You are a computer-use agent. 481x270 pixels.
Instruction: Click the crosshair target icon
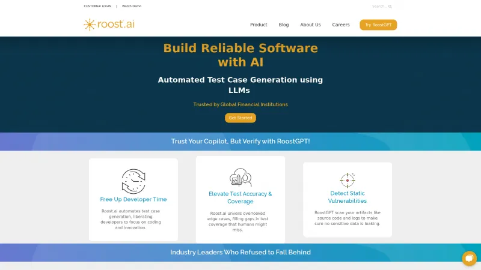tap(348, 181)
